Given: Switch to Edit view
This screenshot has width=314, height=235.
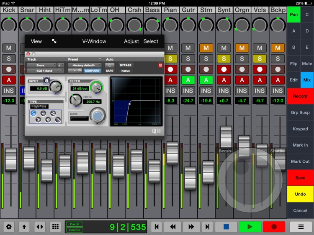Looking at the screenshot, I should pos(293,80).
